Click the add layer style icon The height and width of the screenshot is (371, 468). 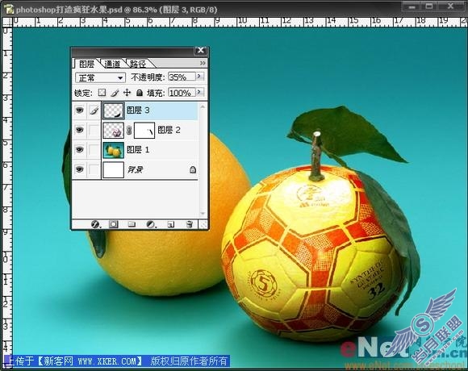tap(95, 224)
